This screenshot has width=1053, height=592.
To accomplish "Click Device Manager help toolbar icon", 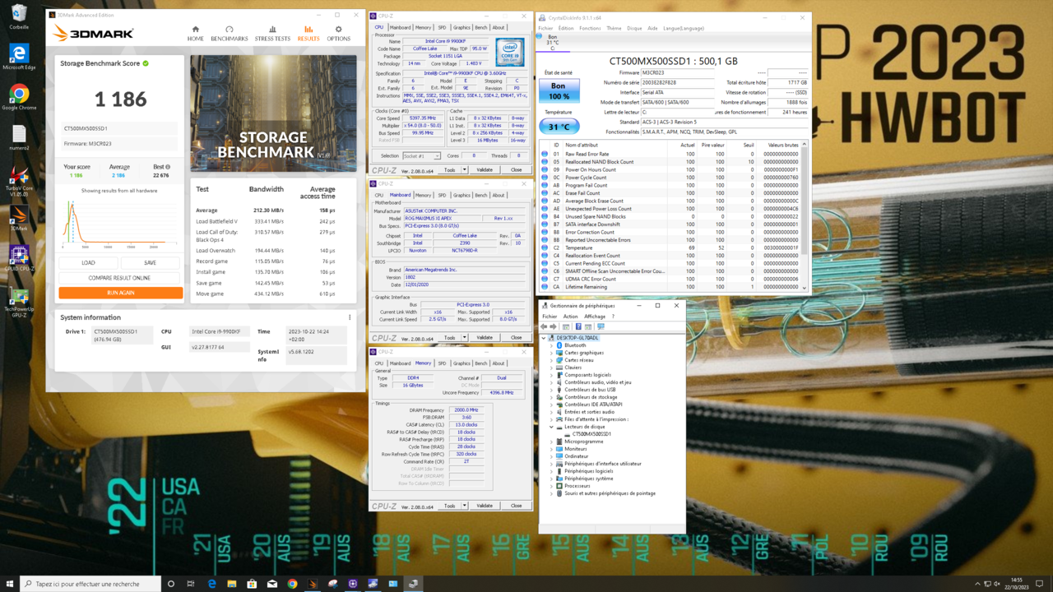I will pyautogui.click(x=578, y=326).
